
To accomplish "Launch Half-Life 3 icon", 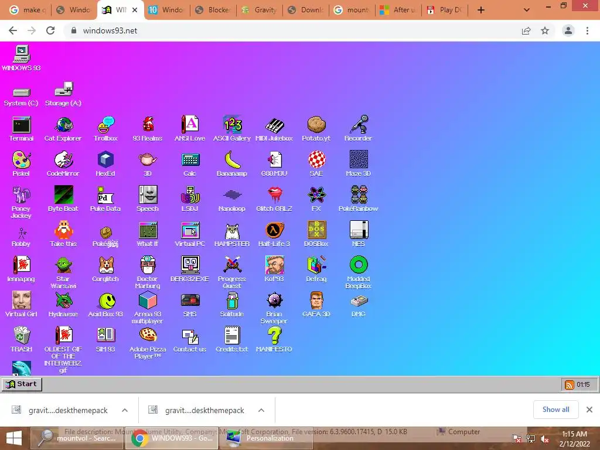I will pyautogui.click(x=274, y=234).
